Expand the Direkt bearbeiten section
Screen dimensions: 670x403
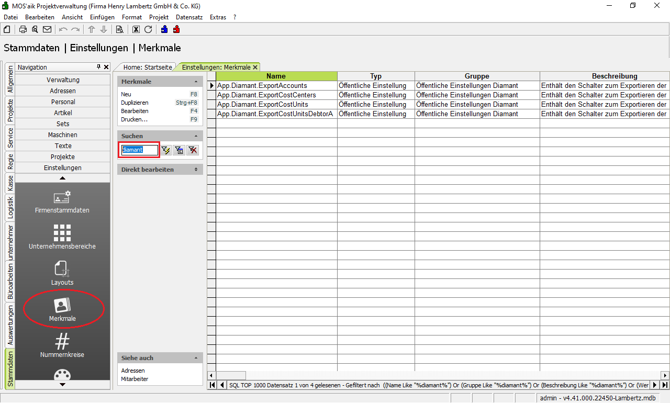coord(196,170)
